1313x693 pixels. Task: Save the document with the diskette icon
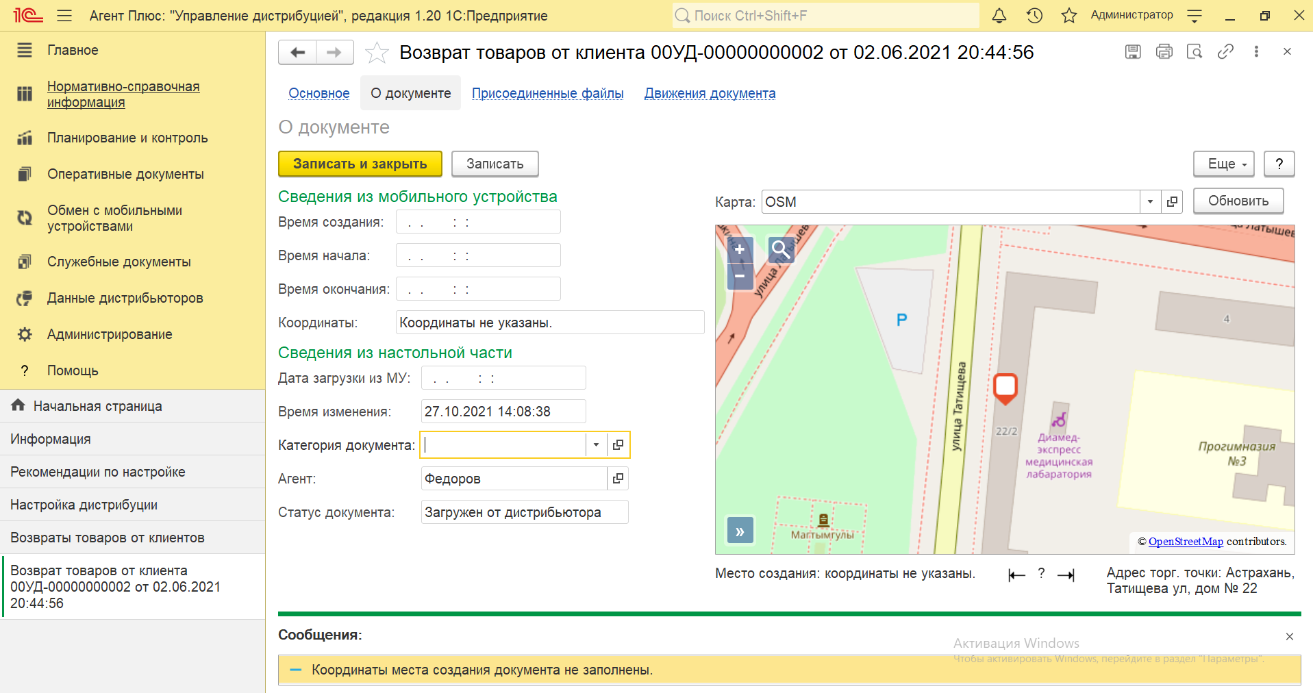(1133, 51)
